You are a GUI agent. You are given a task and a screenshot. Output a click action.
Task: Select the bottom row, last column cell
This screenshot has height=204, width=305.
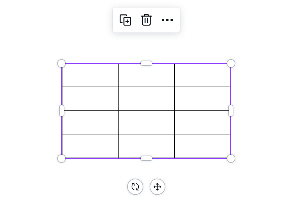pos(203,146)
